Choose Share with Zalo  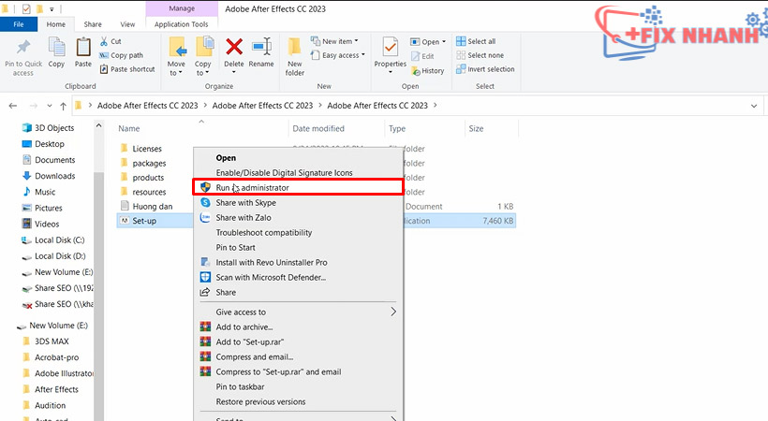[x=244, y=217]
